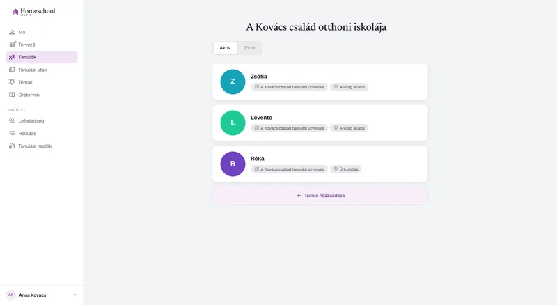Expand the Anna Kovács account menu chevron

coord(75,295)
